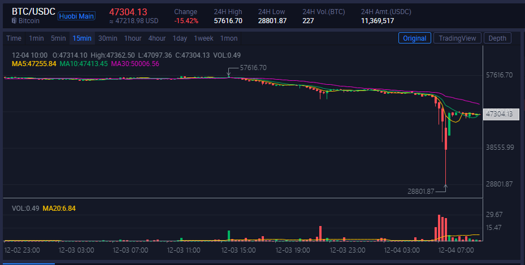Switch to the Original chart view
The height and width of the screenshot is (265, 525).
415,38
